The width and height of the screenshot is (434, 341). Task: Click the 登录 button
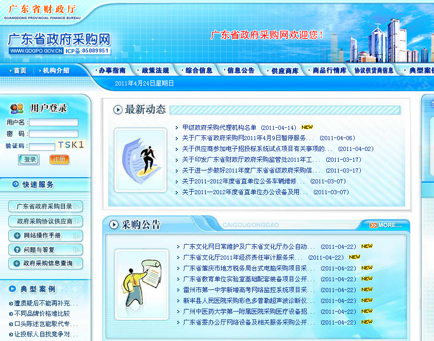[29, 160]
